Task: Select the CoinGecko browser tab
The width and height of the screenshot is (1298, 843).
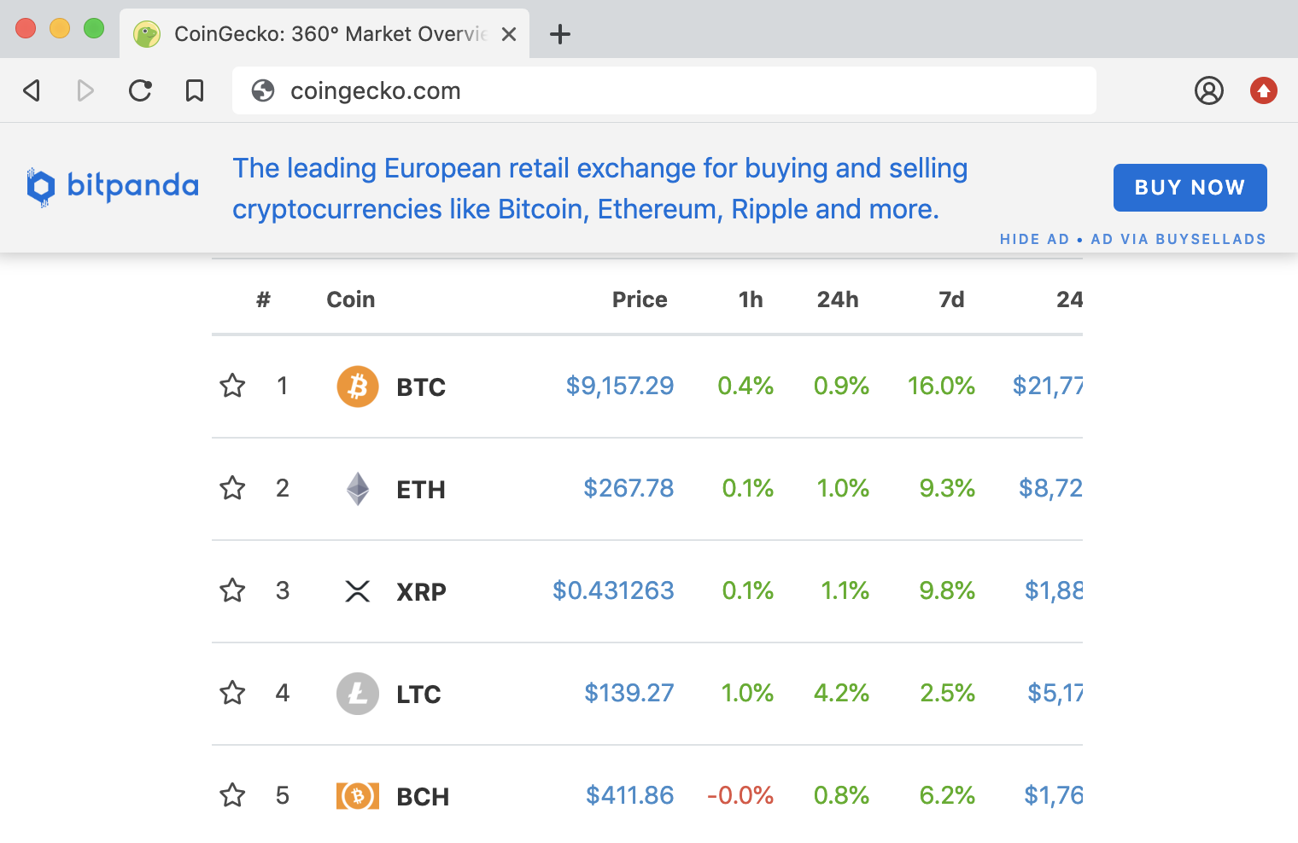Action: (324, 34)
